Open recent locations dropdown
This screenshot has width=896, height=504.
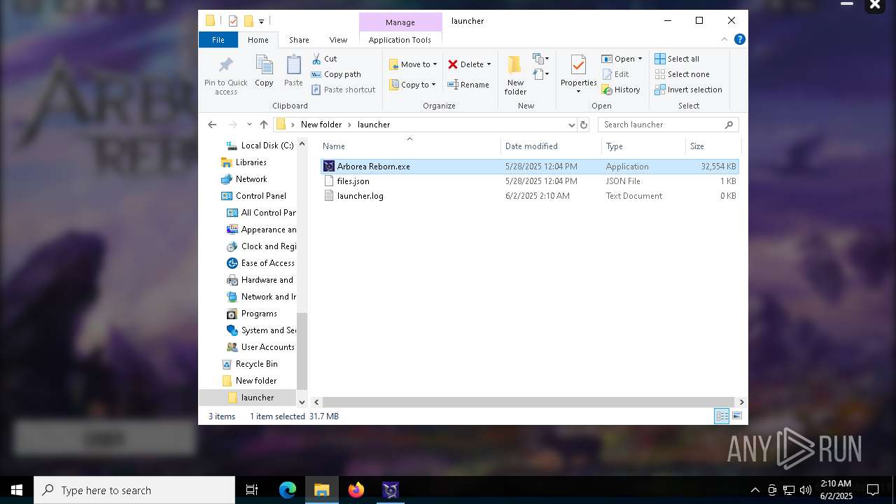[x=249, y=125]
